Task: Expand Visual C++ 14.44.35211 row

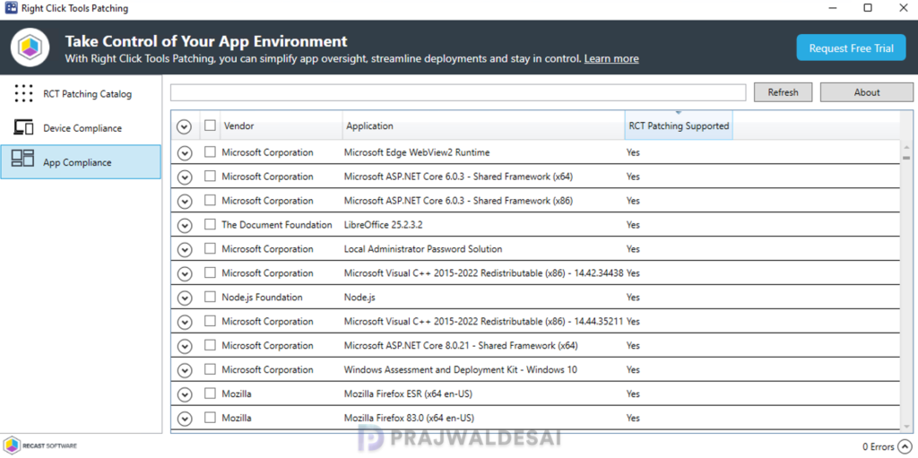Action: tap(185, 322)
